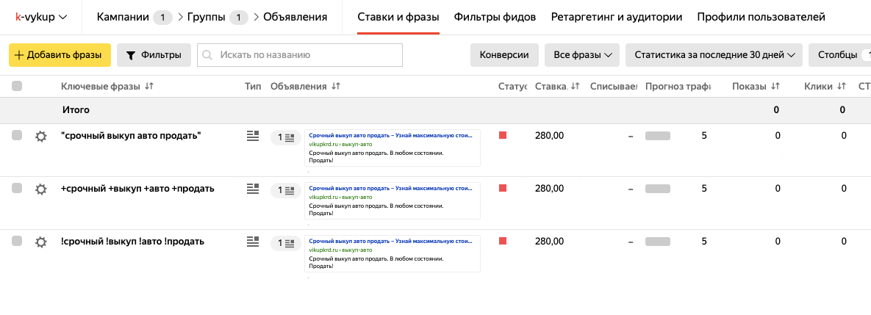
Task: Select checkbox for the !срочный !выкуп row
Action: point(17,241)
